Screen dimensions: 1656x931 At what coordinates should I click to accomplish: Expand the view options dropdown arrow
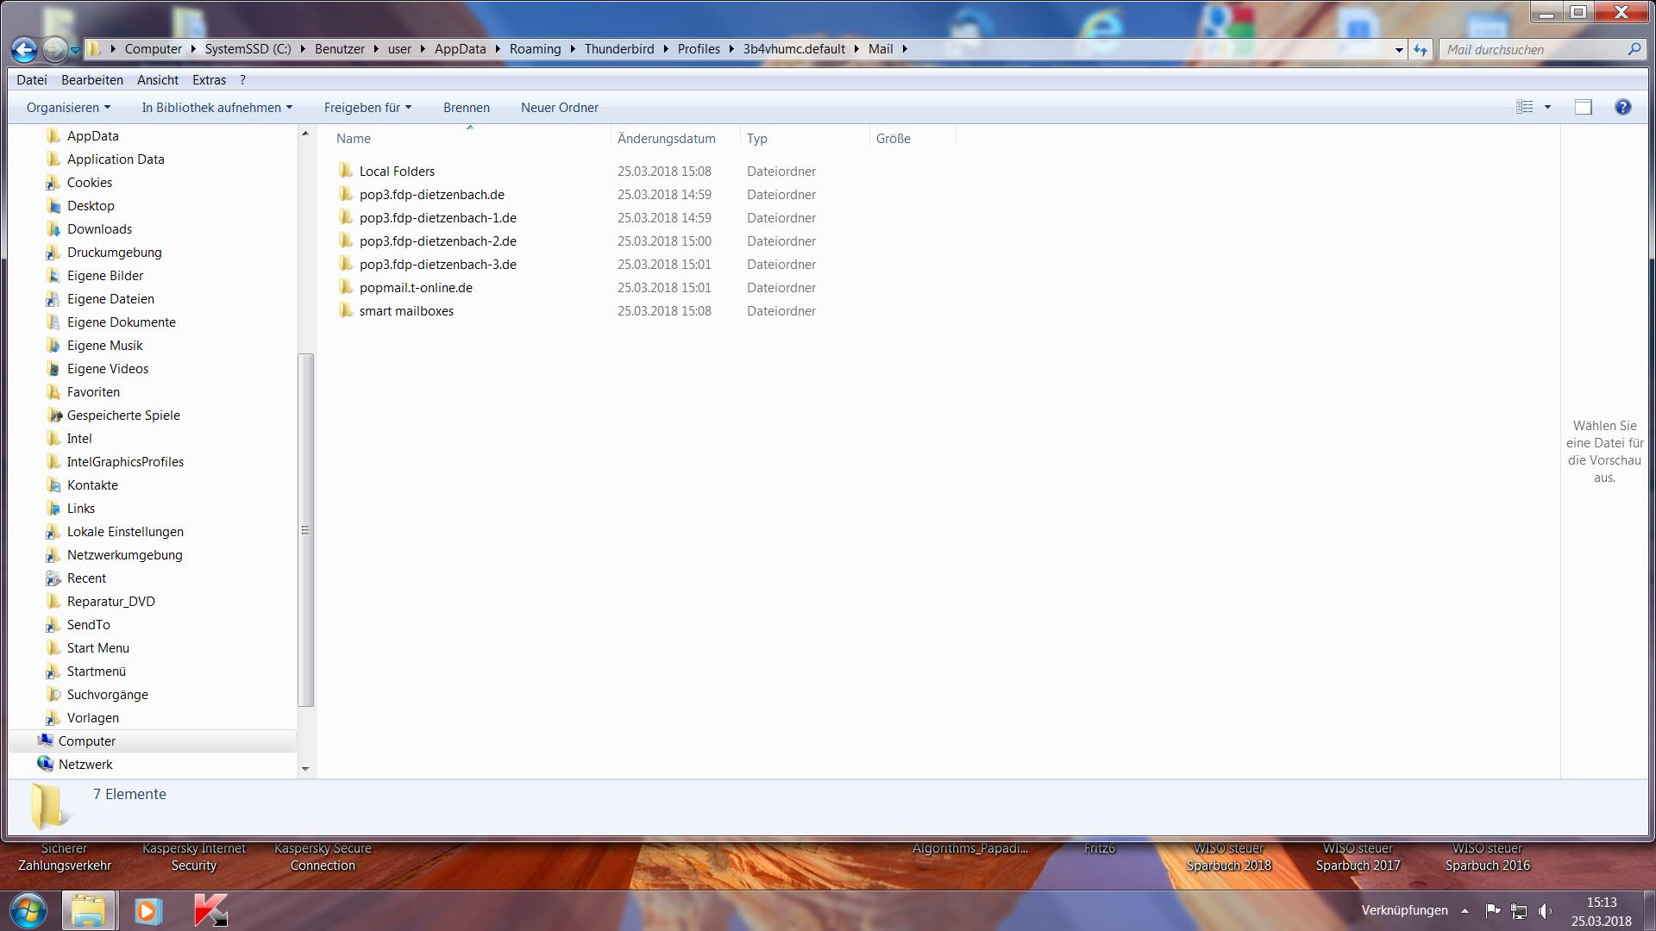click(x=1547, y=107)
